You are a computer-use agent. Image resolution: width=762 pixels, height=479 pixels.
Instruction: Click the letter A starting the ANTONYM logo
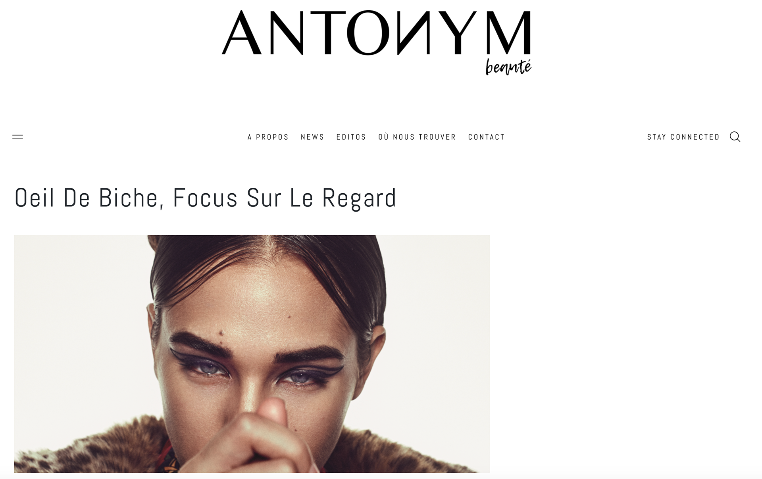pyautogui.click(x=241, y=33)
